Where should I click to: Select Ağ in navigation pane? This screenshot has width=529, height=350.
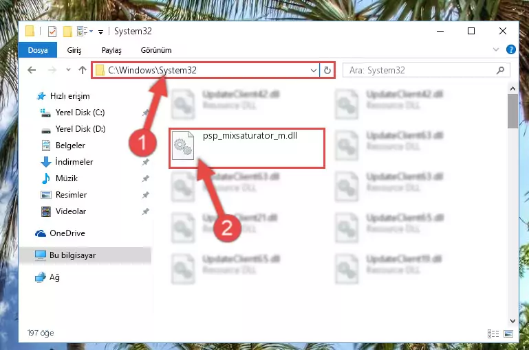[x=54, y=277]
